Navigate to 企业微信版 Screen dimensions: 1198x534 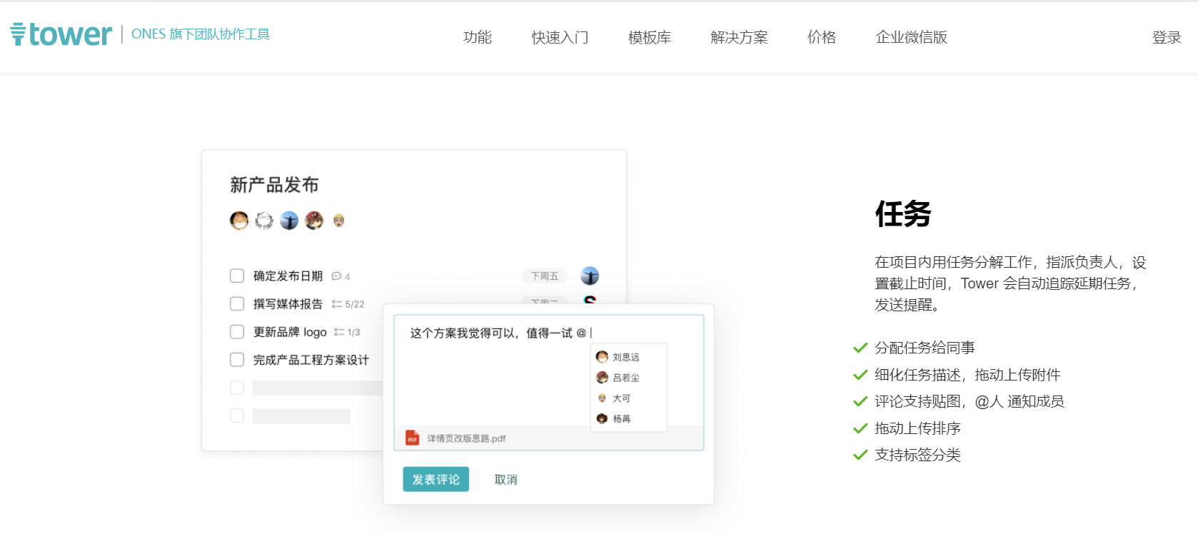pos(912,37)
